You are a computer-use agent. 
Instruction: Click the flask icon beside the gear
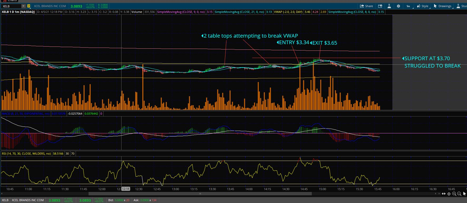coord(389,6)
